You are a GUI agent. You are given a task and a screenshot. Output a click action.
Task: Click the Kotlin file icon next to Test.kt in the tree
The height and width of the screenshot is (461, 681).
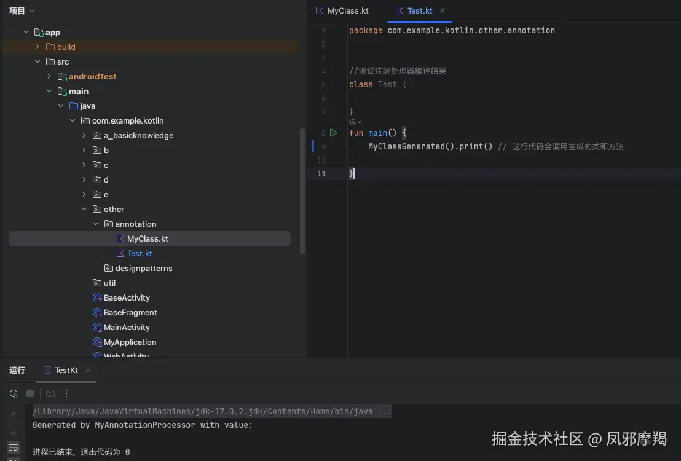[x=120, y=253]
